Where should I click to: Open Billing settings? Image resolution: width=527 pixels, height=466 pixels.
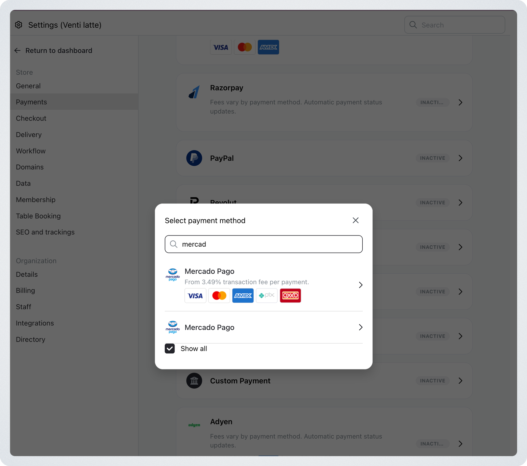click(x=25, y=290)
